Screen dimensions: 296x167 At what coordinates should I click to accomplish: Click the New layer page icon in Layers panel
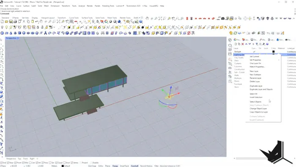236,44
